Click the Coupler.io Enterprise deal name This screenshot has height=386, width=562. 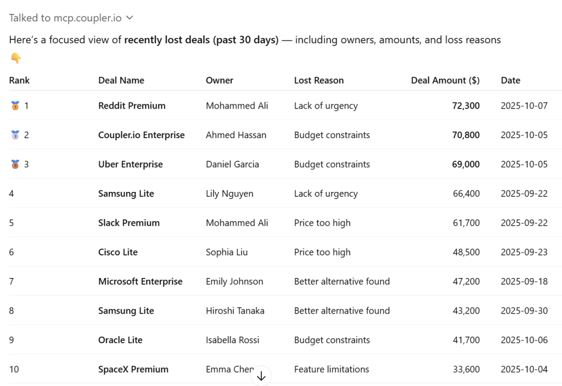coord(142,135)
